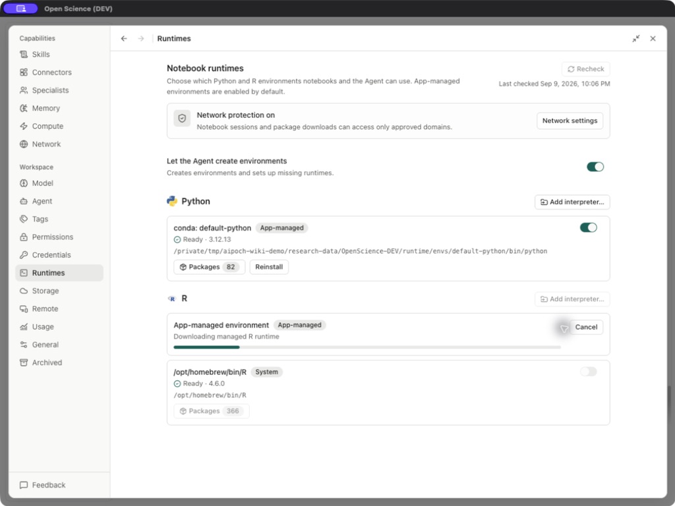675x506 pixels.
Task: Click the Archived box icon
Action: tap(24, 363)
